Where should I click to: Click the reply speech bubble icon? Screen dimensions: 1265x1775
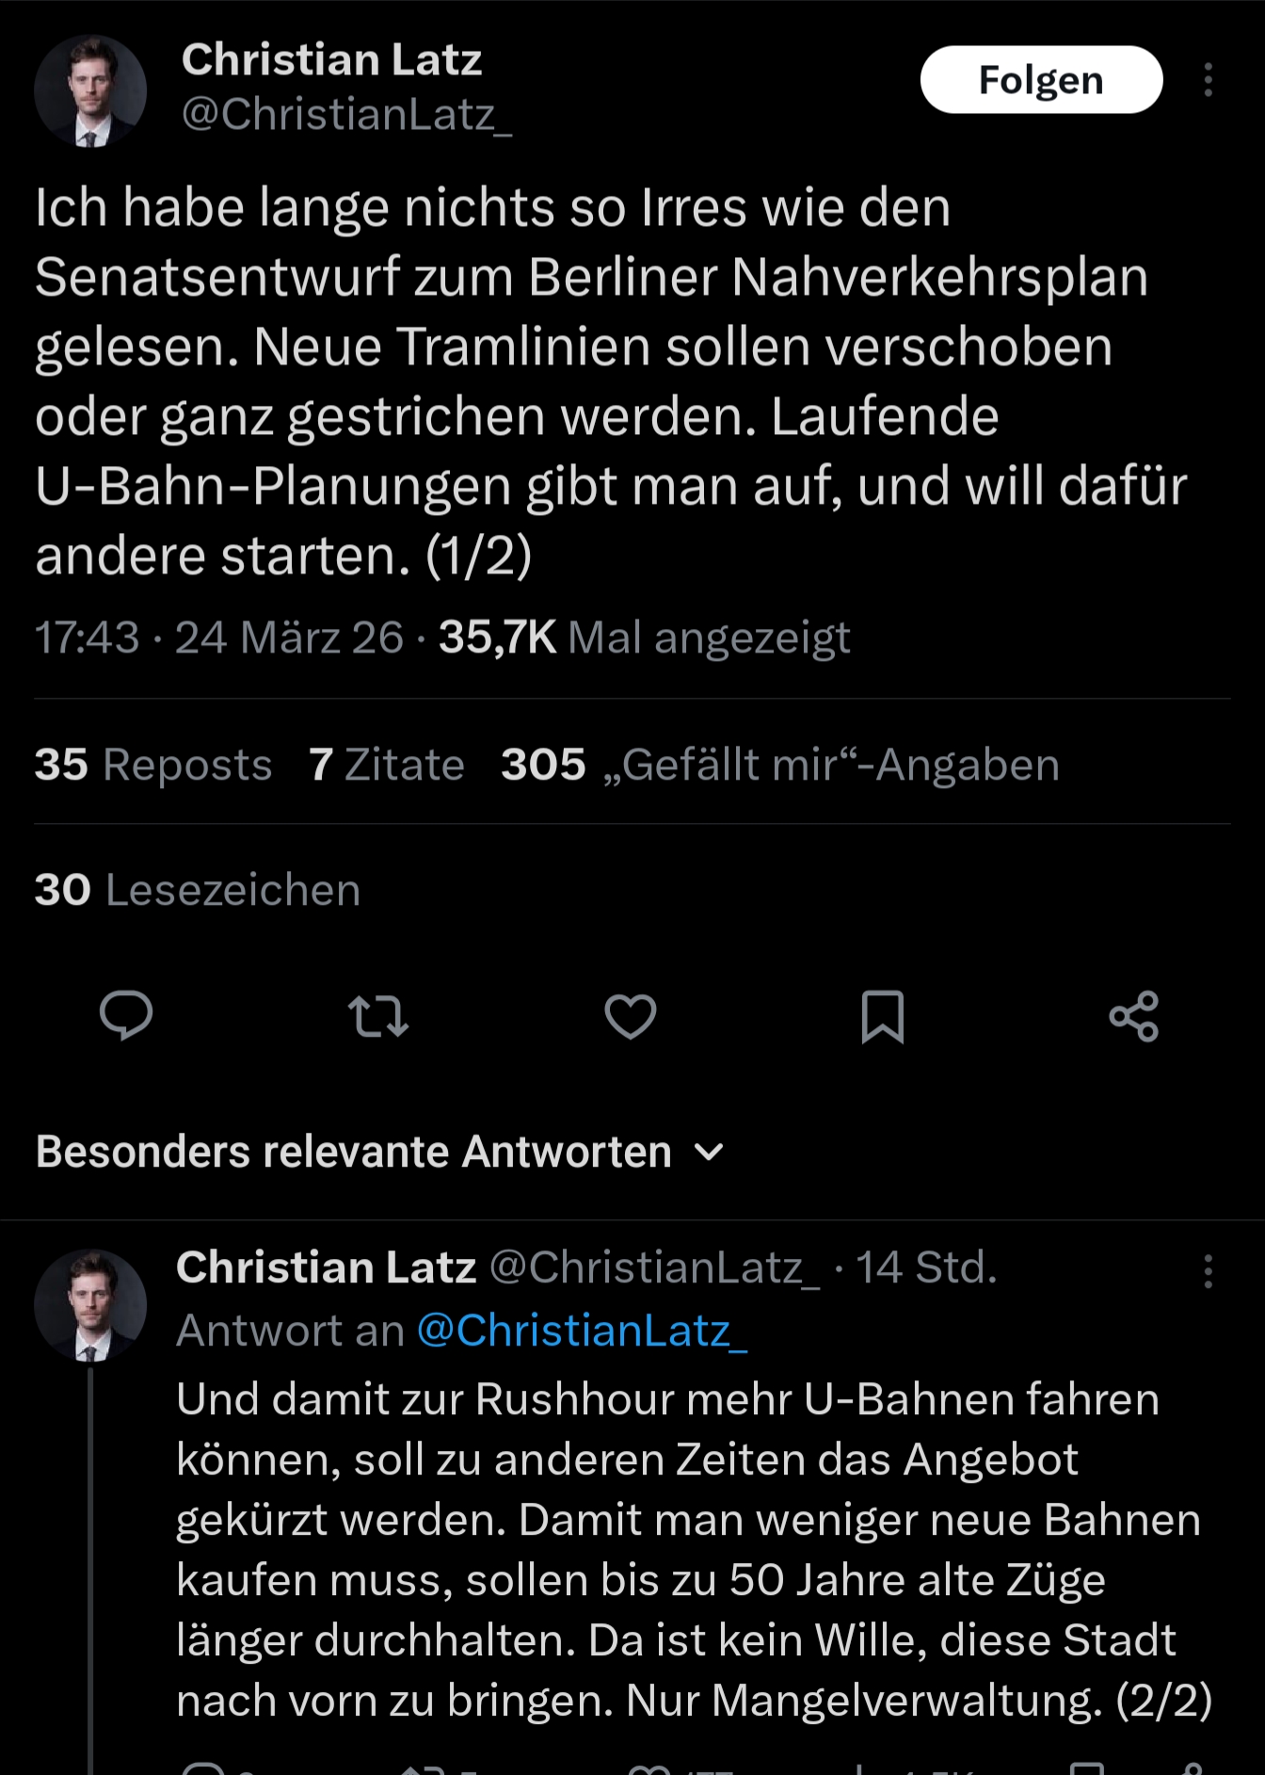click(x=126, y=1015)
